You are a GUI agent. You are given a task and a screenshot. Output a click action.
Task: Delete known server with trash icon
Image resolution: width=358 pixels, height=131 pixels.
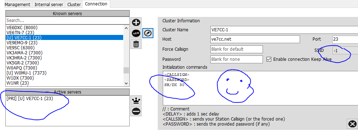point(136,44)
